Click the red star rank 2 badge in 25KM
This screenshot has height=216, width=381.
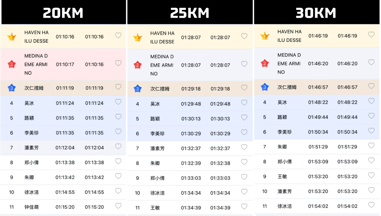[x=138, y=65]
